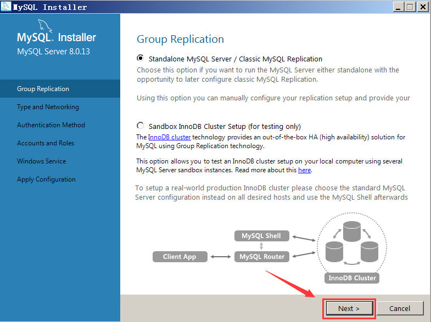431x322 pixels.
Task: Open the InnoDB cluster hyperlink
Action: [169, 137]
